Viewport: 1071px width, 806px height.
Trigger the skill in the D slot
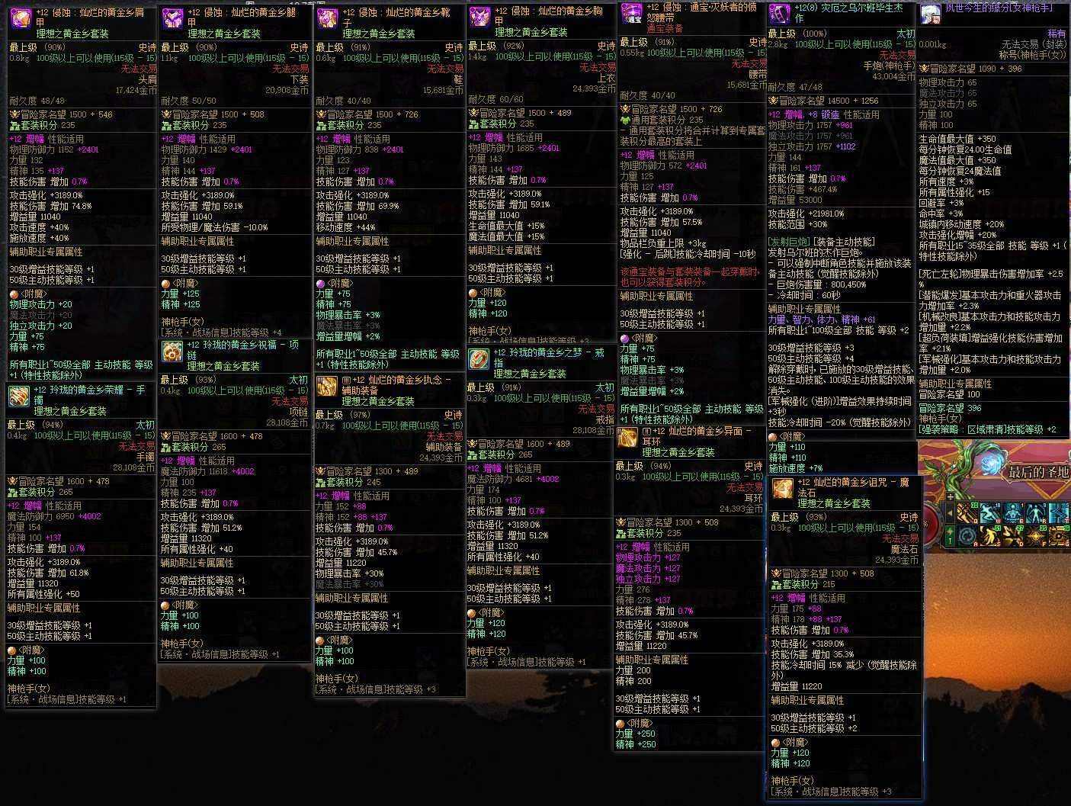tap(1015, 536)
